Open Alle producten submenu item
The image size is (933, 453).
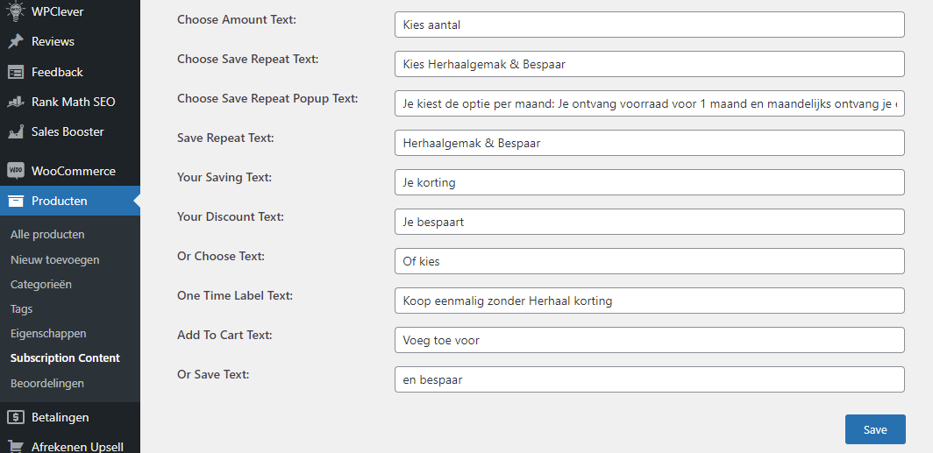(47, 234)
